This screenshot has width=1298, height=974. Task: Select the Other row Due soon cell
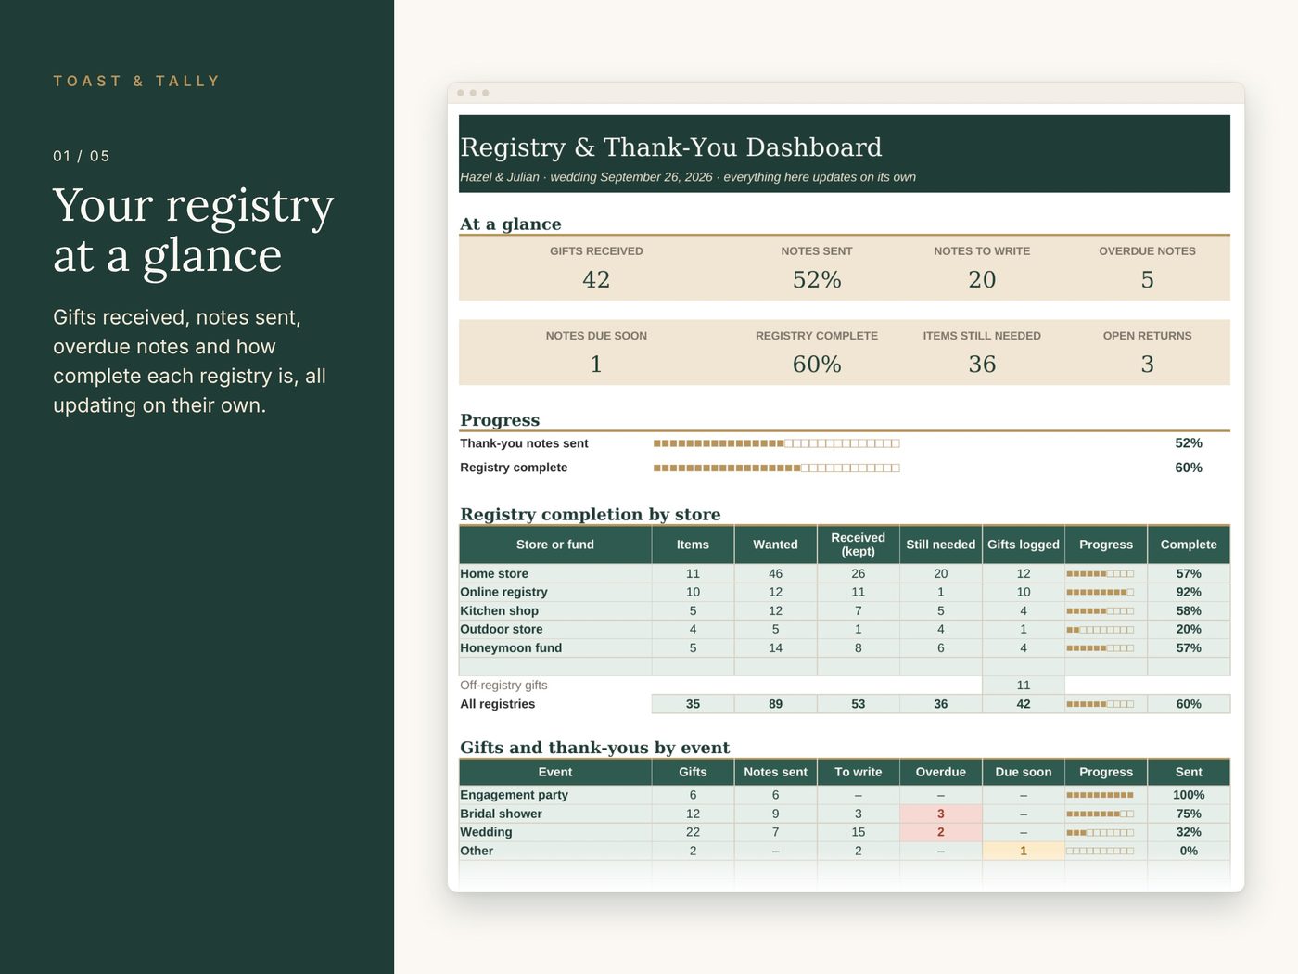[1024, 851]
